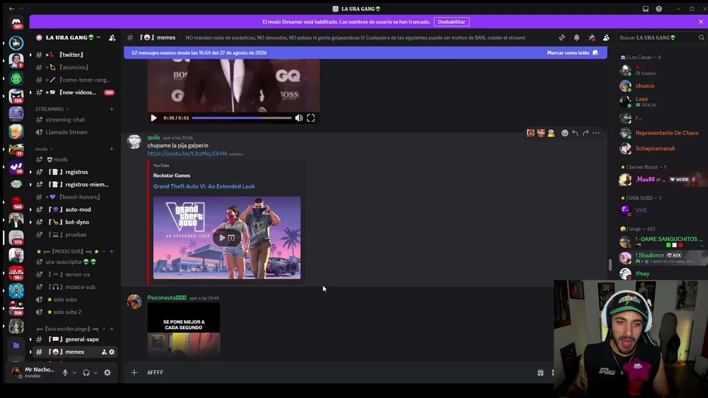Open Rockstar Games author link
708x398 pixels.
[171, 176]
